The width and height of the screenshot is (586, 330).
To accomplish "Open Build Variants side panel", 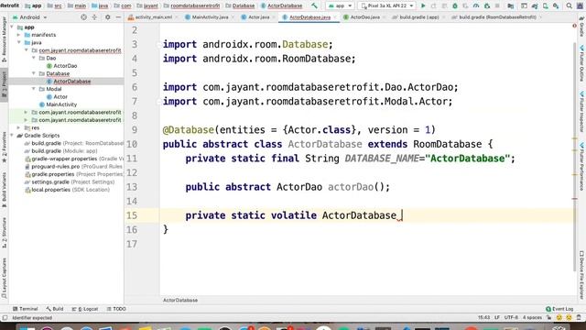I will point(4,190).
